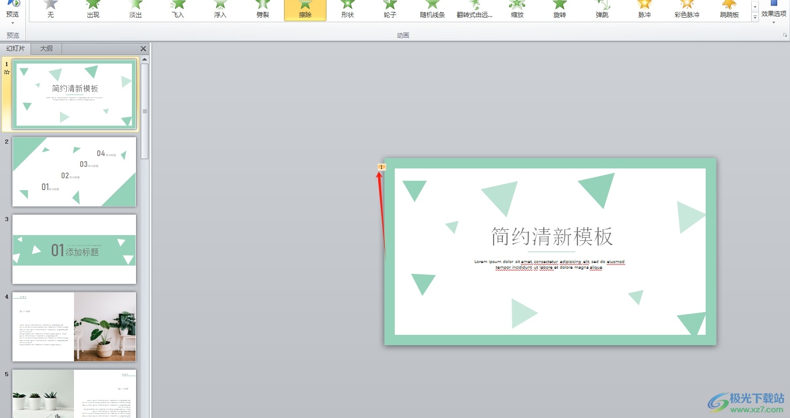
Task: Select the 无 (None) animation effect
Action: (x=51, y=10)
